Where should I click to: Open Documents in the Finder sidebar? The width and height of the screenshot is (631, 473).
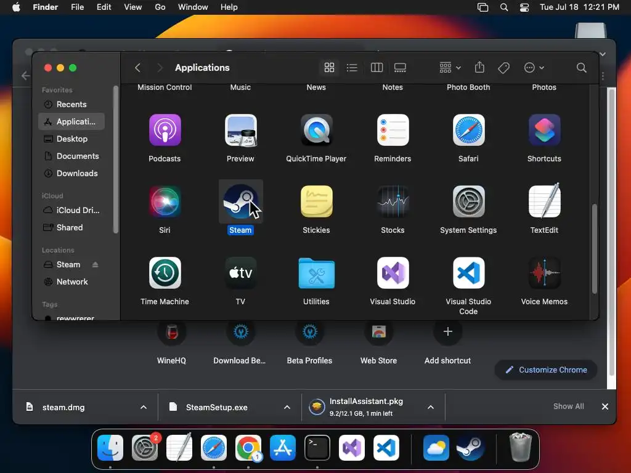point(71,156)
